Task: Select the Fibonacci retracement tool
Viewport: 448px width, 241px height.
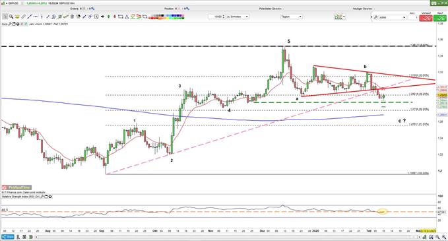Action: [x=59, y=17]
